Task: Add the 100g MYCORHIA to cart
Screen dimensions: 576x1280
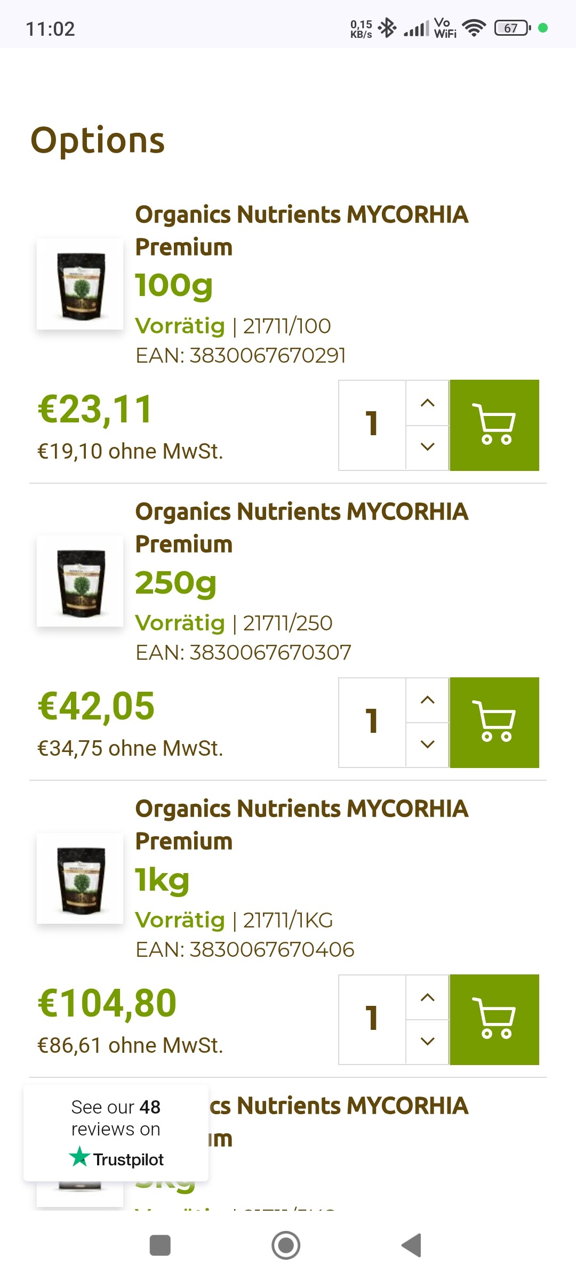Action: 494,425
